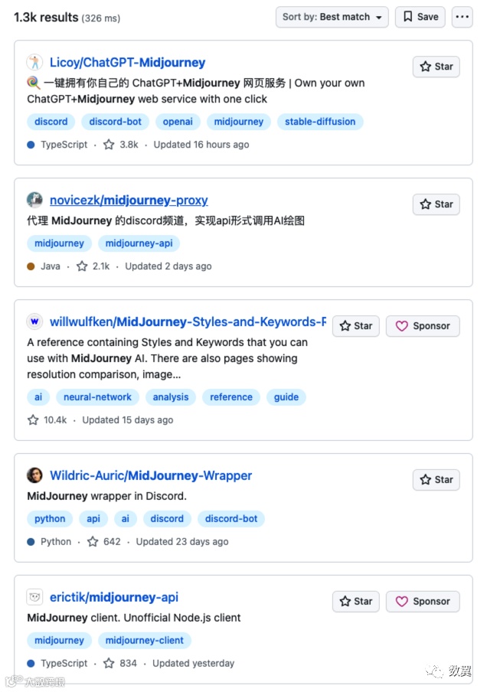Click the Licoy user avatar
Screen dimensions: 487x692
click(x=34, y=62)
